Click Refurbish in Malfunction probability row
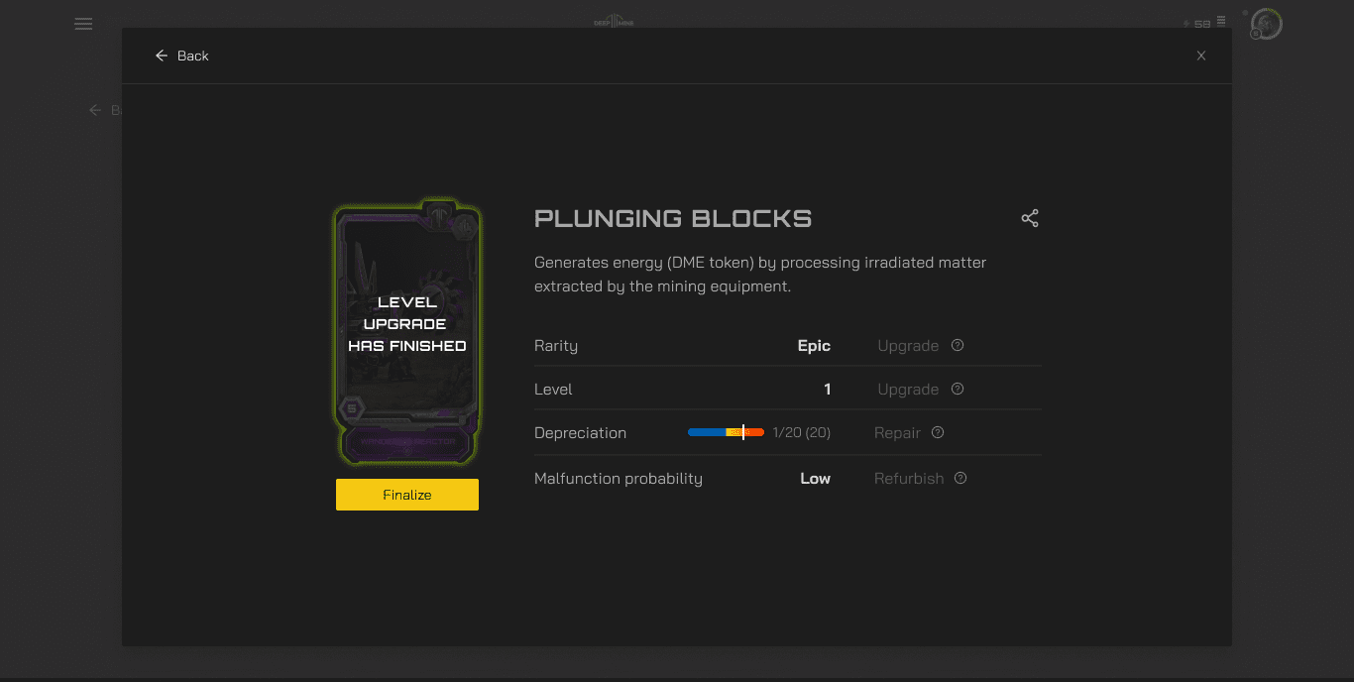This screenshot has width=1354, height=682. click(908, 479)
